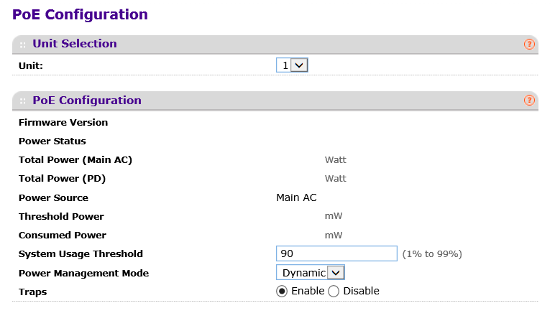
Task: Click the Total Power (PD) label
Action: (62, 179)
